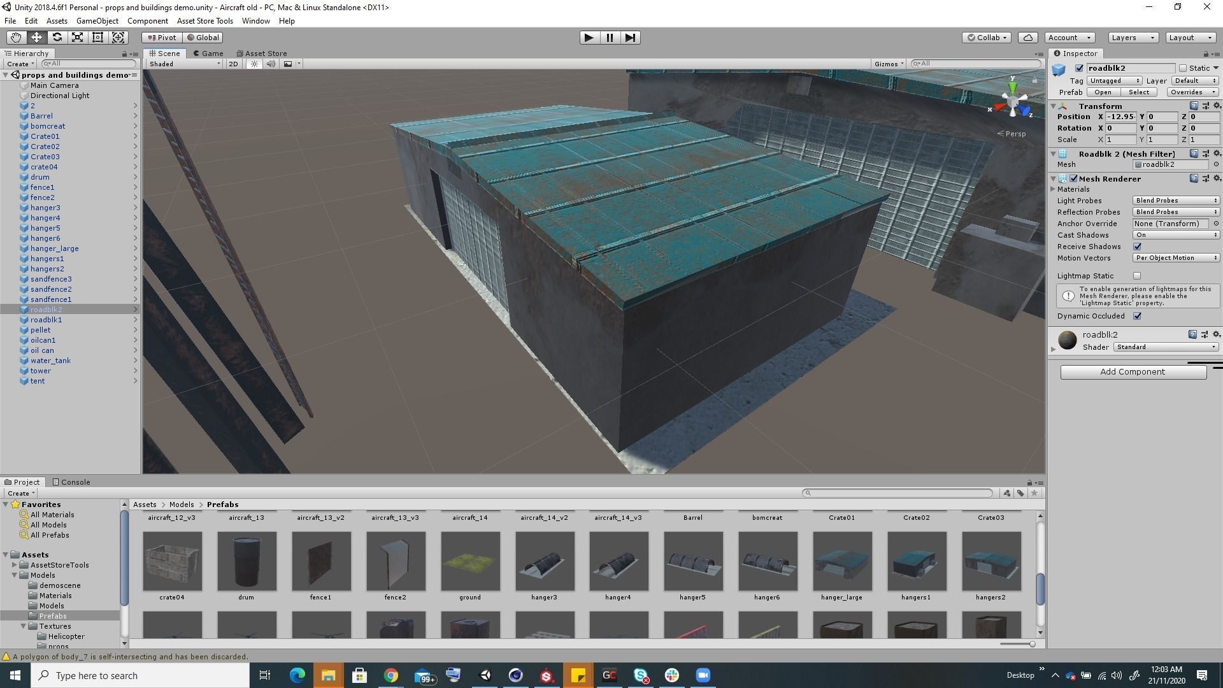
Task: Select the Hand tool in toolbar
Action: 16,38
